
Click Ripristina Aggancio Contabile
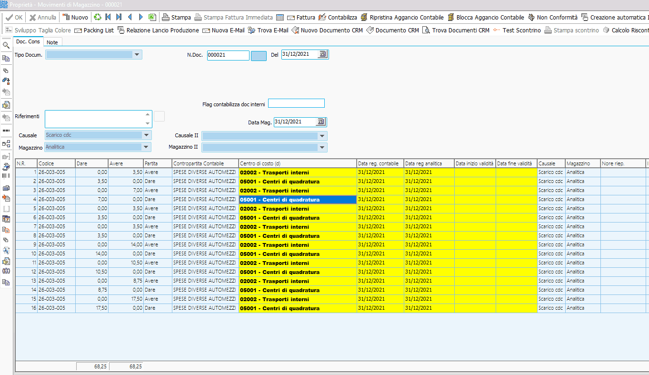(x=402, y=17)
